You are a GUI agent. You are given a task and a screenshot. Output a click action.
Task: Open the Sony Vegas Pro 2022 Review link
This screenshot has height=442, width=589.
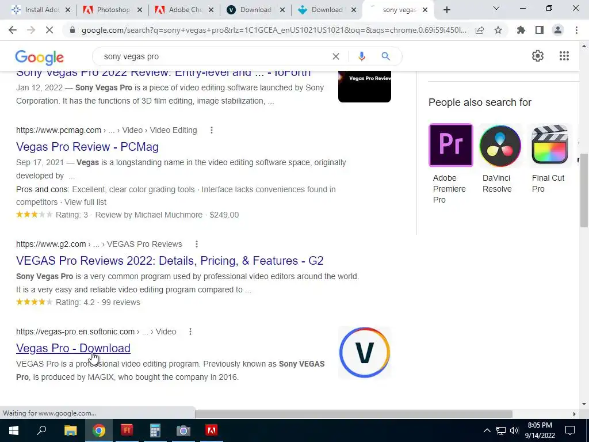point(163,73)
